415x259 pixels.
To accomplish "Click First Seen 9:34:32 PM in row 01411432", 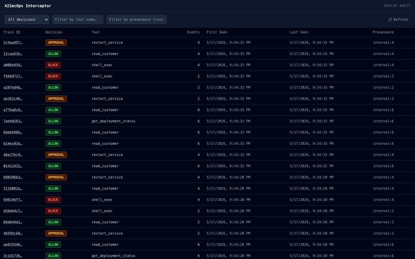I will 229,166.
